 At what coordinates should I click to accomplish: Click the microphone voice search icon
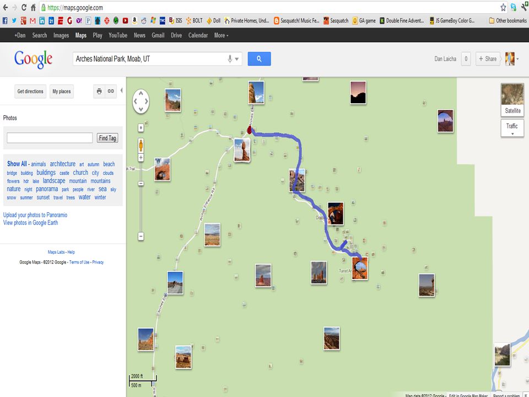(230, 59)
